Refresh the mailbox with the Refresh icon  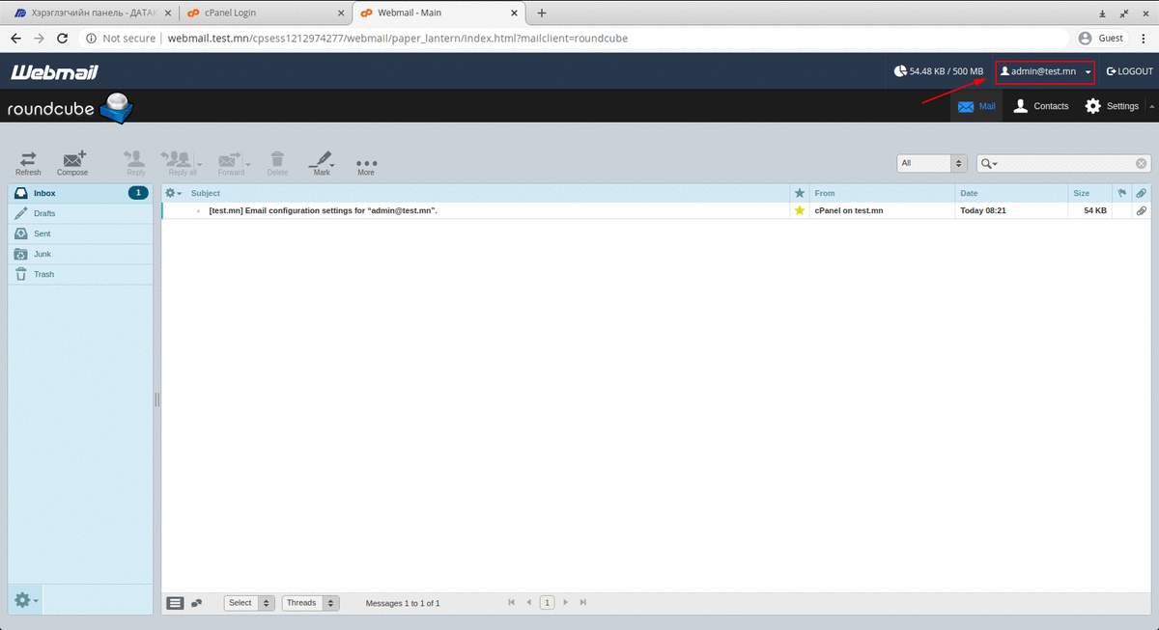click(x=28, y=162)
